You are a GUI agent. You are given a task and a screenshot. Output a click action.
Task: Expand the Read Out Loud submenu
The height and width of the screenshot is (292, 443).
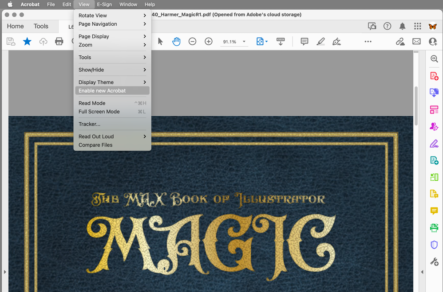[x=112, y=136]
